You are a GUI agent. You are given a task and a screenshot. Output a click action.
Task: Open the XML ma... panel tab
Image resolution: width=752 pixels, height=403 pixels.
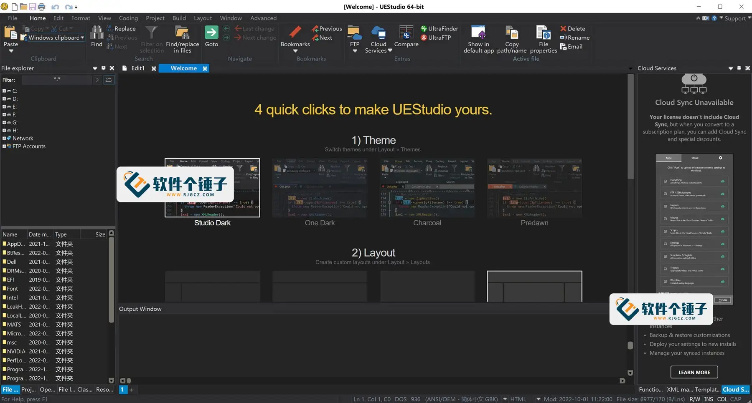[x=680, y=389]
